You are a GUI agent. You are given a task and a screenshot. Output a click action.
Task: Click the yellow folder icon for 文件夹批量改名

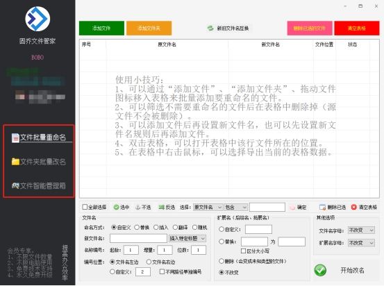tap(15, 162)
